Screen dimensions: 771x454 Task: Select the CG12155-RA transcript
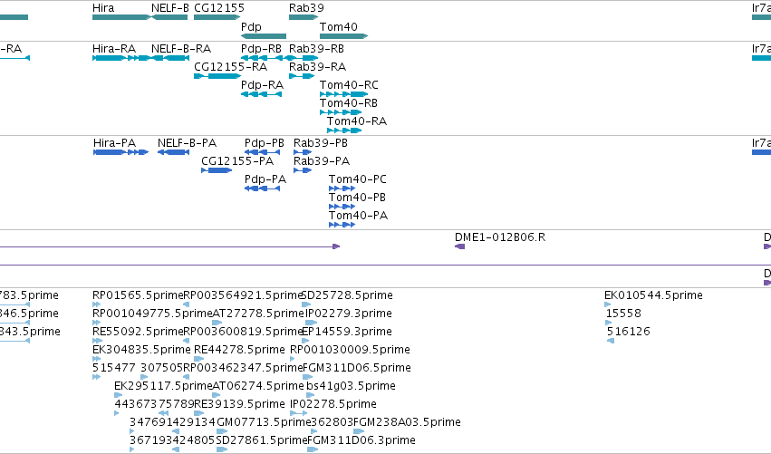coord(217,76)
